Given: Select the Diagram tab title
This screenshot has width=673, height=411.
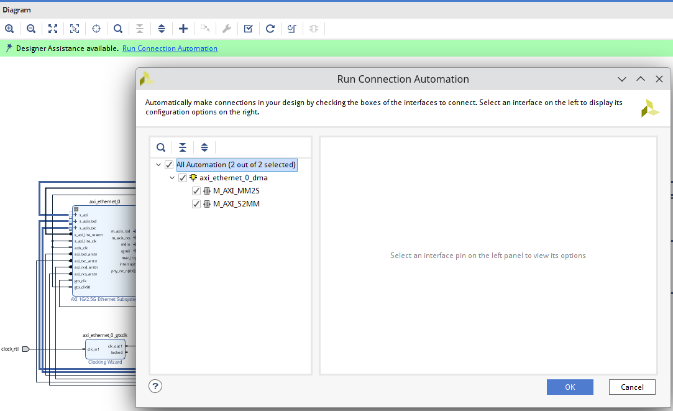Looking at the screenshot, I should click(x=17, y=10).
